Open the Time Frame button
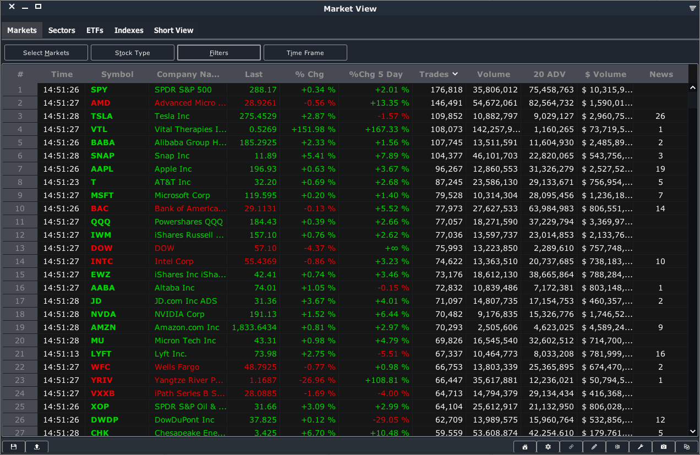700x455 pixels. pyautogui.click(x=305, y=53)
